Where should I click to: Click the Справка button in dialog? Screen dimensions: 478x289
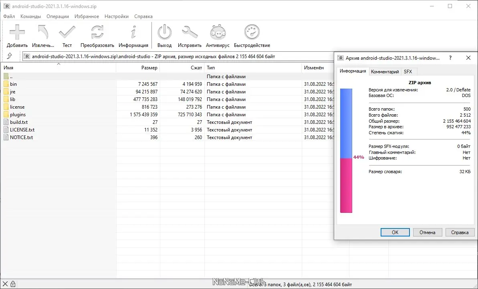[x=460, y=232]
